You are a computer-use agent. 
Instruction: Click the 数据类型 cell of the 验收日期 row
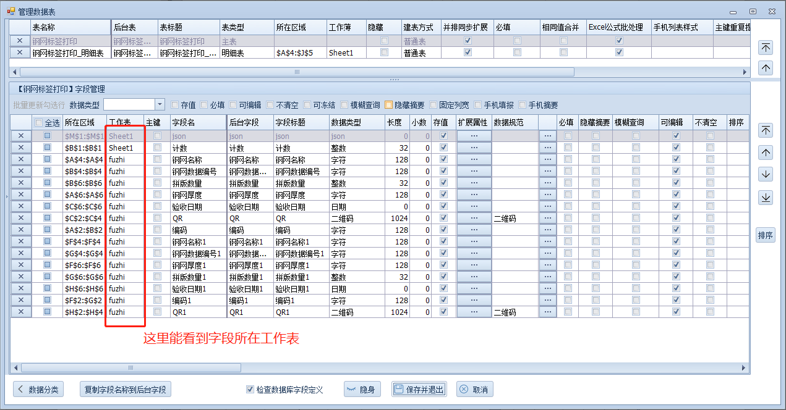(x=356, y=207)
